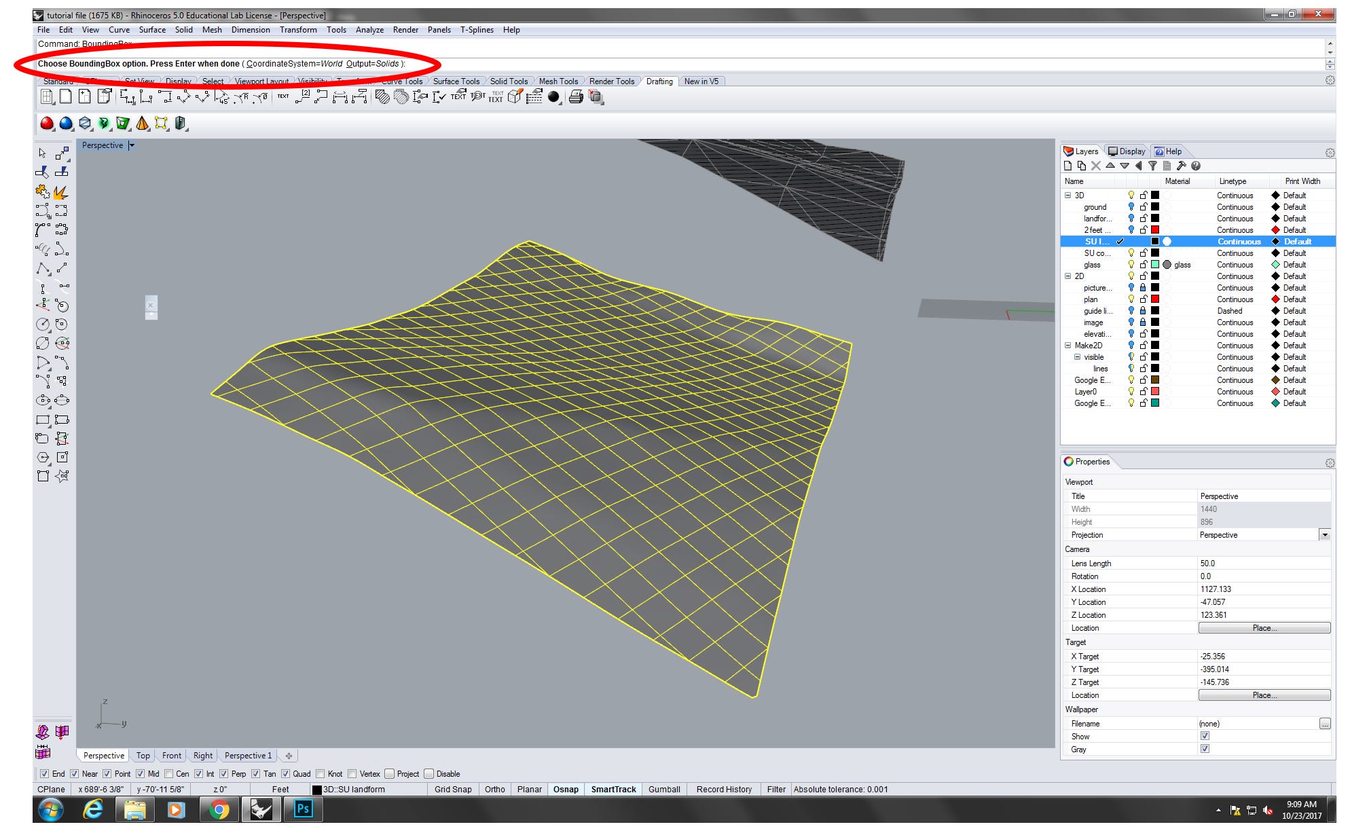Click the target Location Place button
This screenshot has width=1369, height=831.
coord(1264,695)
